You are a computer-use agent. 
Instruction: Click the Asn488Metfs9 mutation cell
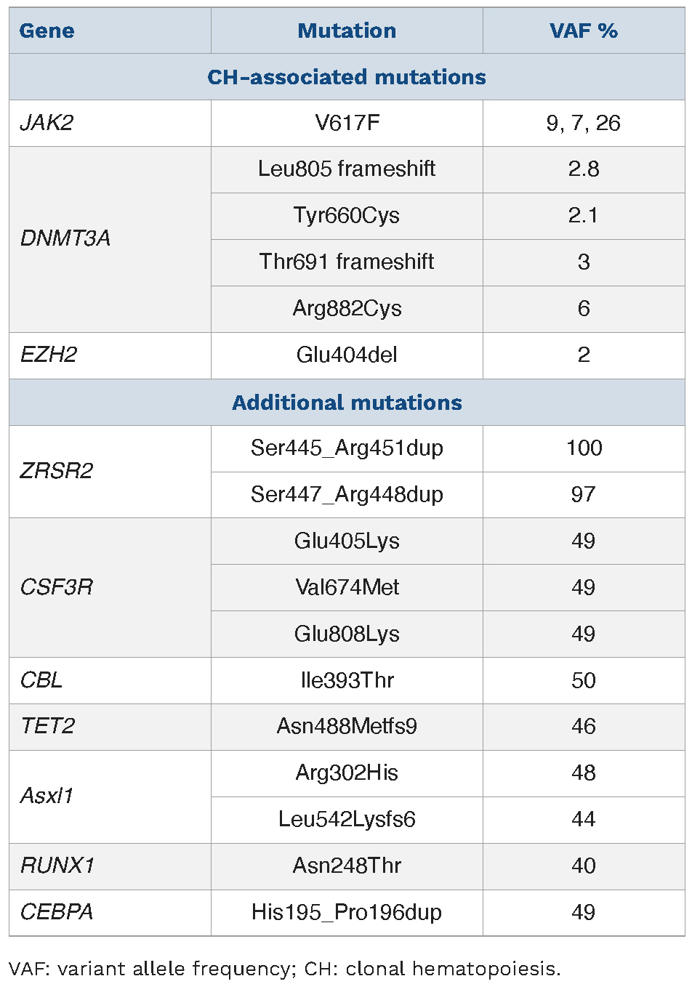pos(347,726)
